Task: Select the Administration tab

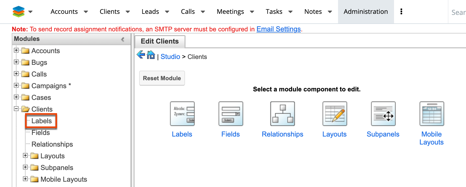Action: tap(366, 12)
